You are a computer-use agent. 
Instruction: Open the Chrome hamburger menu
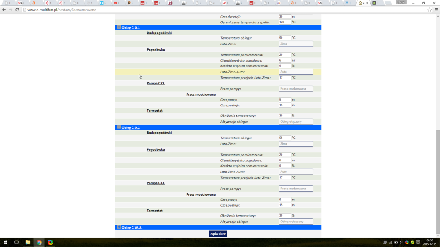(436, 10)
